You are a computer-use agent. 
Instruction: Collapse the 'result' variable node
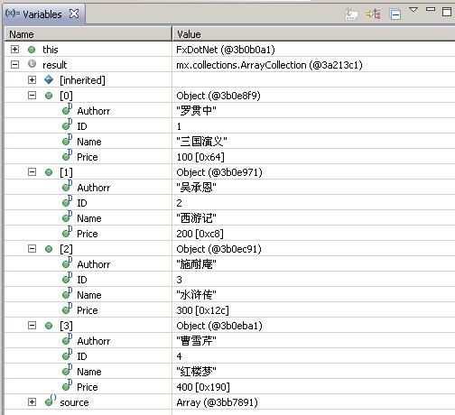(x=14, y=65)
